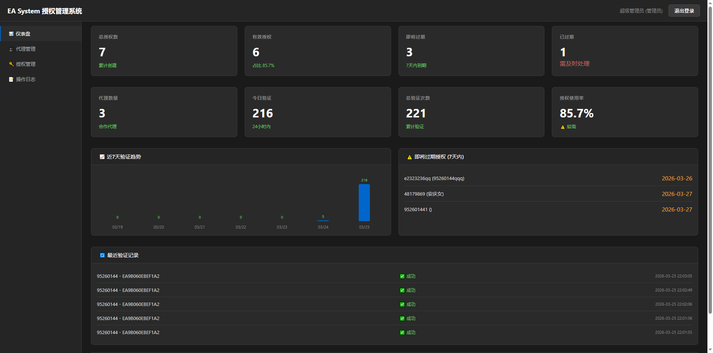Click the vertical page scrollbar thumb
713x353 pixels.
coord(710,160)
